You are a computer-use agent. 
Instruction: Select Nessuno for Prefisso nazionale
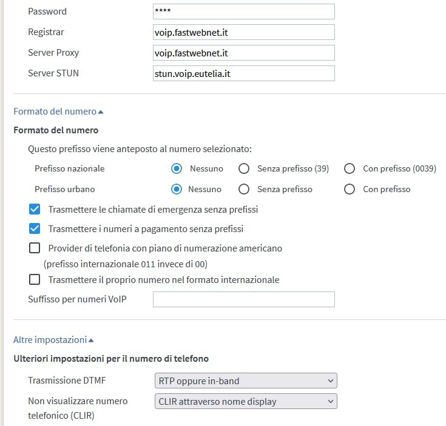point(177,168)
